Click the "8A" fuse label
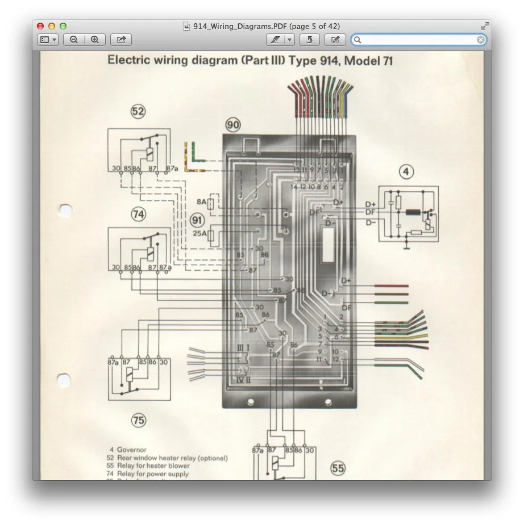Screen dimensions: 524x525 (x=201, y=202)
